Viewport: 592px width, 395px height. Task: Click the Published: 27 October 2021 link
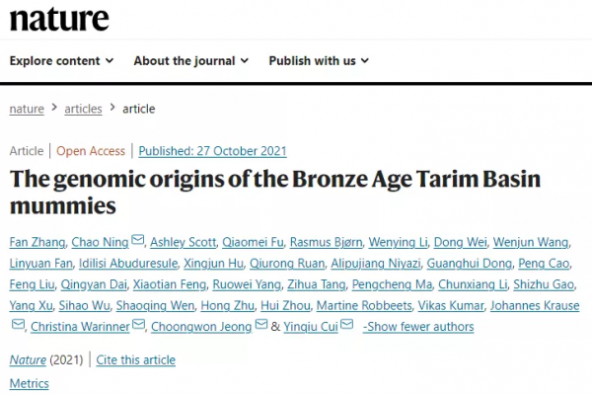coord(212,151)
